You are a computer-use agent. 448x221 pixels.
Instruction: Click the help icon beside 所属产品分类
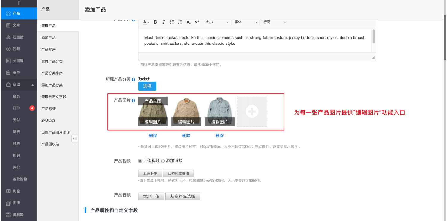pyautogui.click(x=133, y=79)
